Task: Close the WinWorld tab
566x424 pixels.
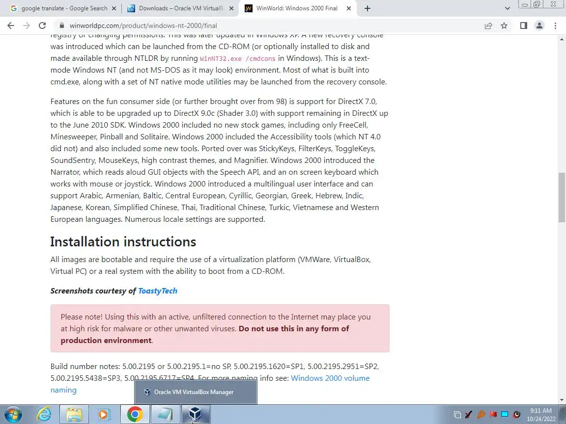Action: point(349,8)
